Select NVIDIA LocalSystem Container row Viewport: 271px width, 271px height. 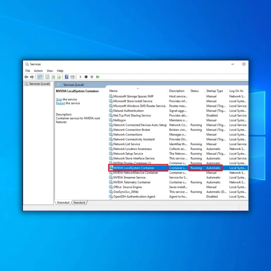tap(178, 168)
